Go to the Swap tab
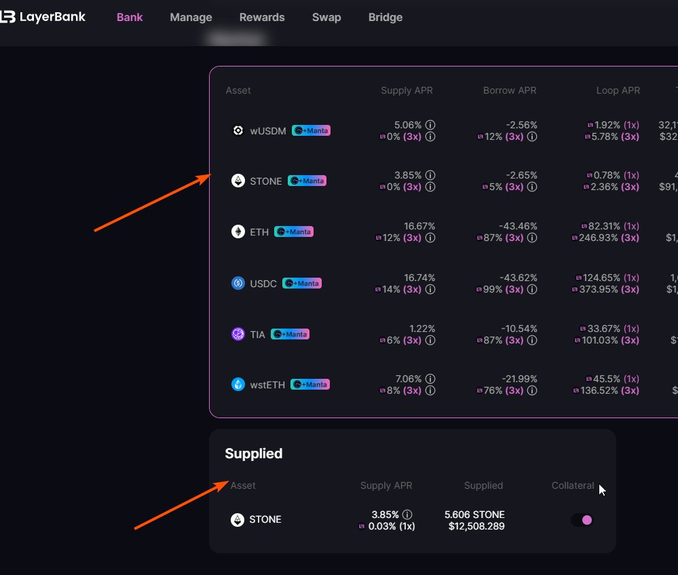 (x=326, y=17)
